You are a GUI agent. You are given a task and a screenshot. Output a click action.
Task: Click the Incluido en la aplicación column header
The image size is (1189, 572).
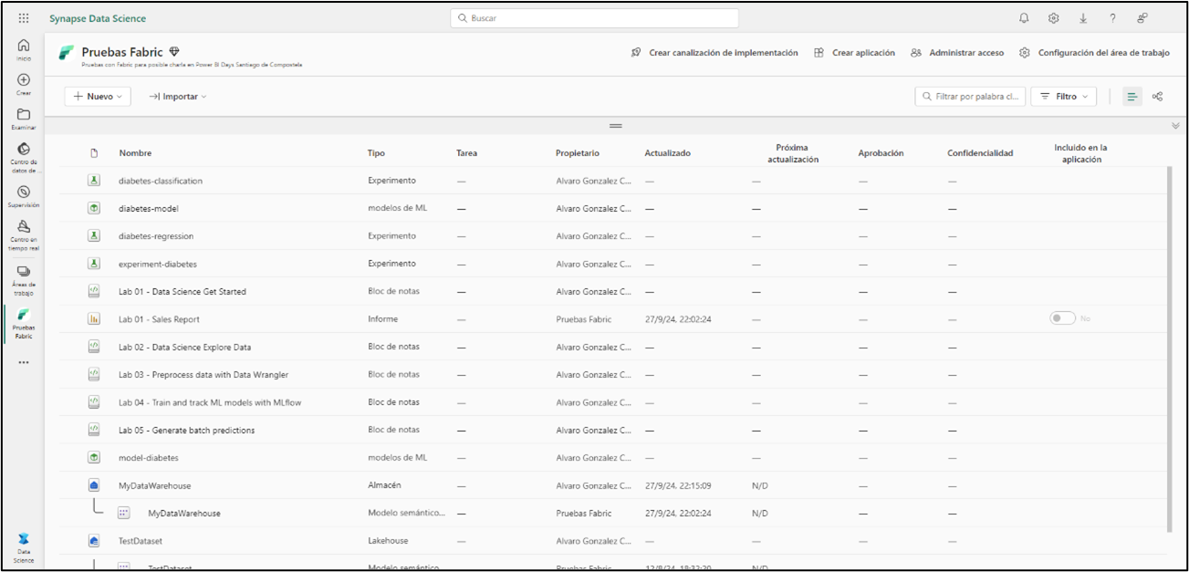click(x=1081, y=153)
